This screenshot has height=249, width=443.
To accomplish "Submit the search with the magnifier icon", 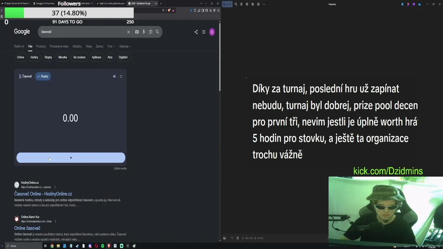I will pyautogui.click(x=157, y=32).
